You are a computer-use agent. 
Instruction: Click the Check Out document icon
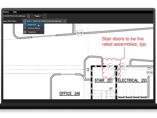[x=25, y=25]
